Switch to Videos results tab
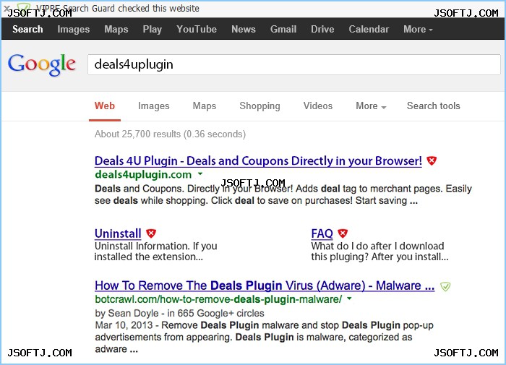This screenshot has width=506, height=365. click(318, 106)
